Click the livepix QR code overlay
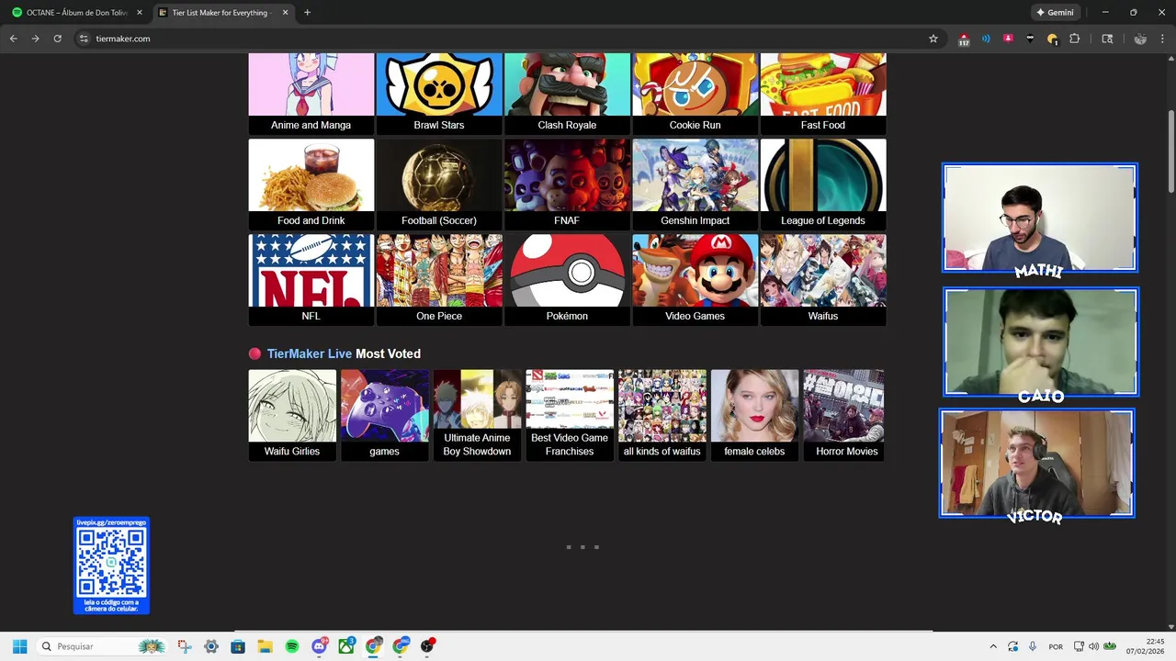The height and width of the screenshot is (661, 1176). tap(111, 566)
